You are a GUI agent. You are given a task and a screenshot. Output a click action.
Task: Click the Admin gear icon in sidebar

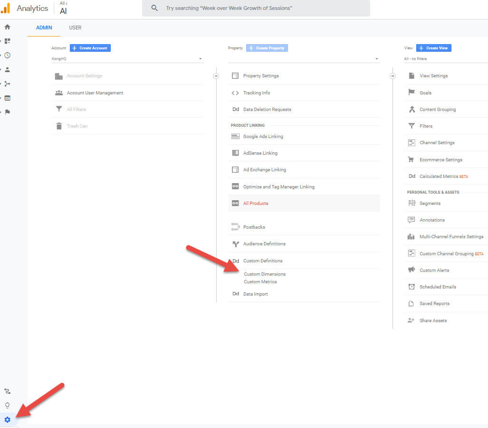click(7, 419)
